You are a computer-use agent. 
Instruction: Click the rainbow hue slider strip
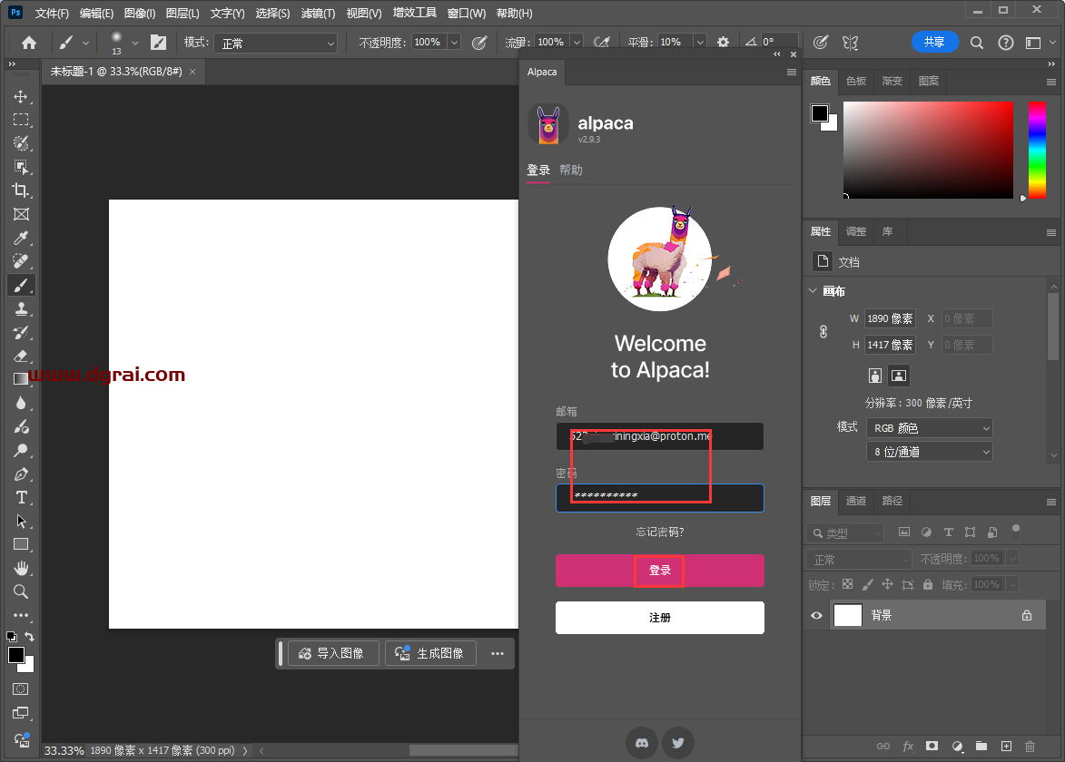coord(1036,149)
